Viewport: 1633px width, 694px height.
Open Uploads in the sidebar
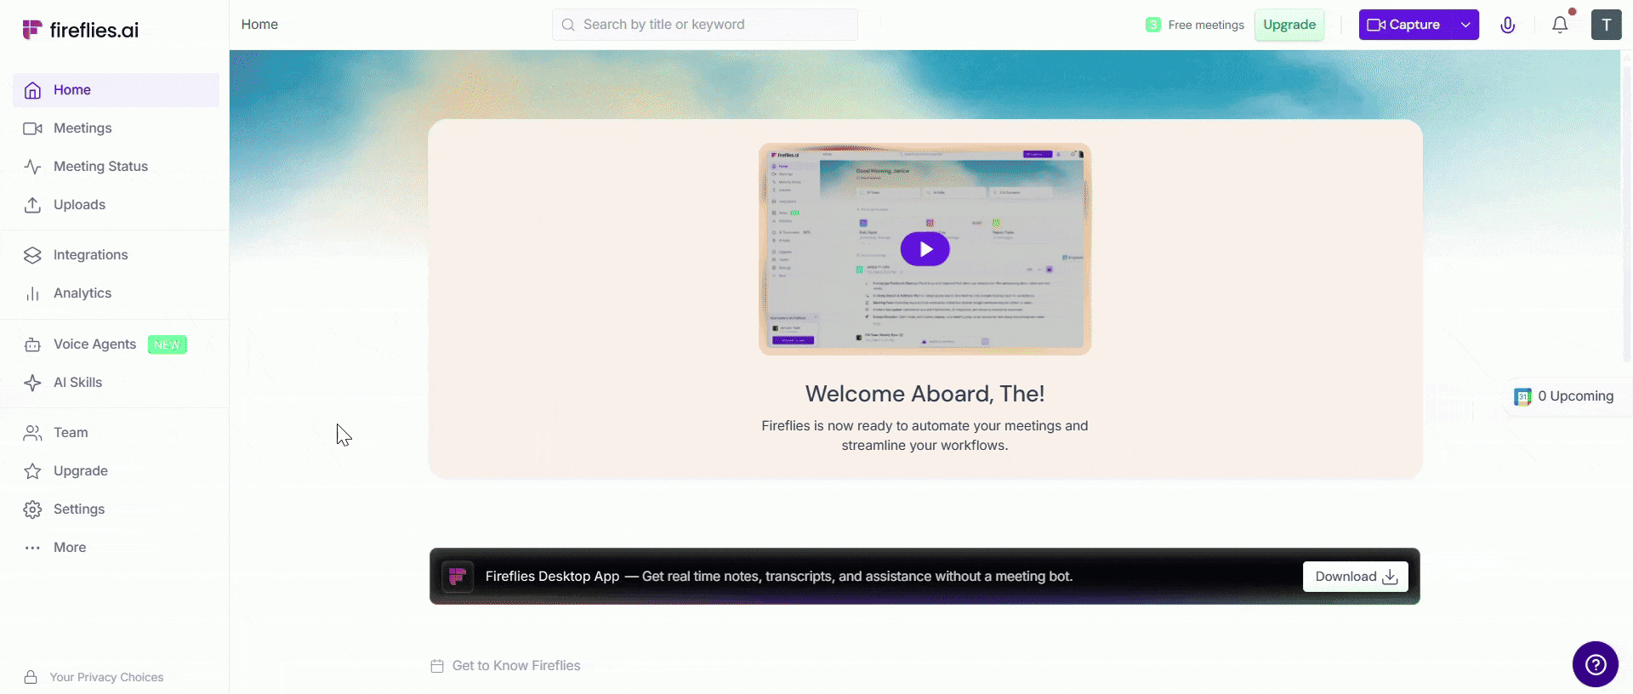(116, 205)
